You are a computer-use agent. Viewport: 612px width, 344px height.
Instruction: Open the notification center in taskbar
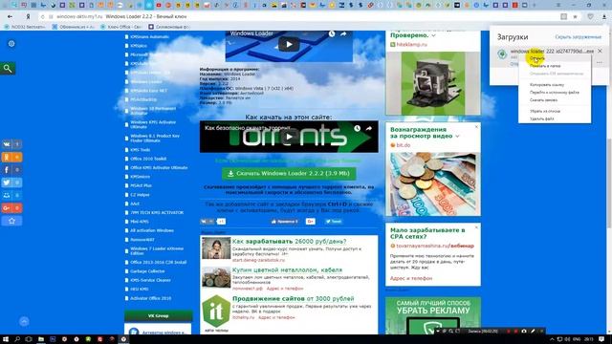[601, 339]
